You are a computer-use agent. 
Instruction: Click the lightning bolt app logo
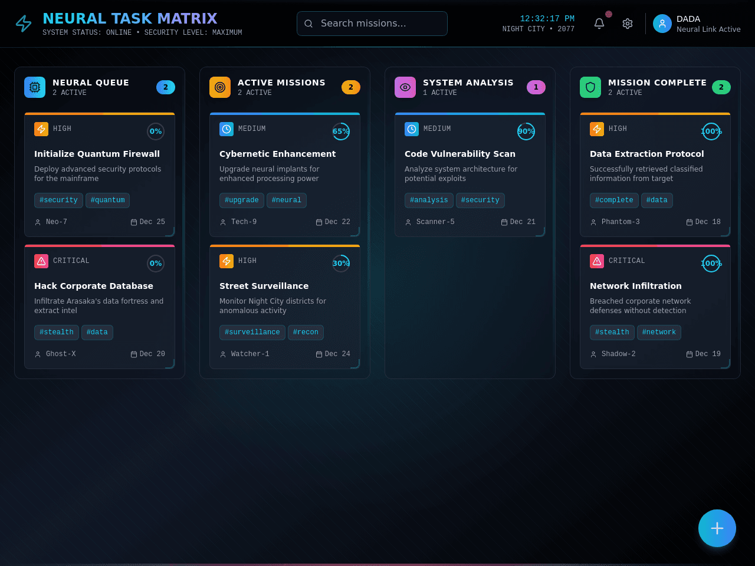tap(24, 24)
